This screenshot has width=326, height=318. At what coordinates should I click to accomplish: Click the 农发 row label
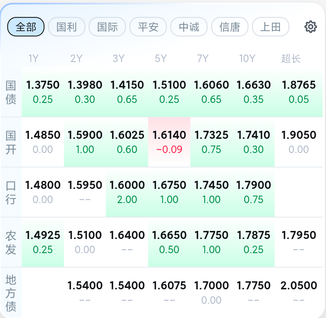click(x=11, y=242)
